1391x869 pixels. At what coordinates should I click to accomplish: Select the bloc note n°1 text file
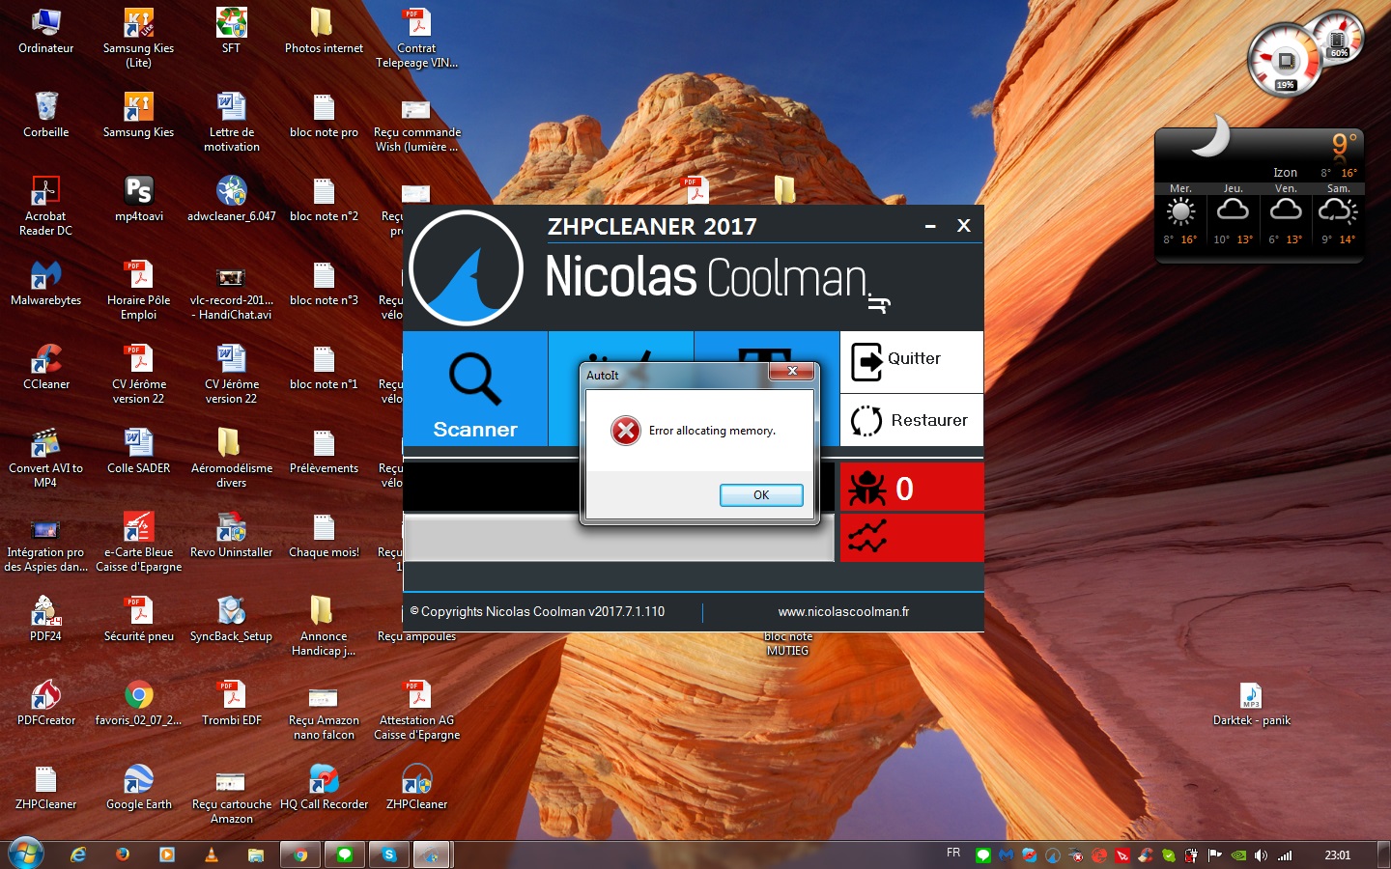click(x=324, y=367)
